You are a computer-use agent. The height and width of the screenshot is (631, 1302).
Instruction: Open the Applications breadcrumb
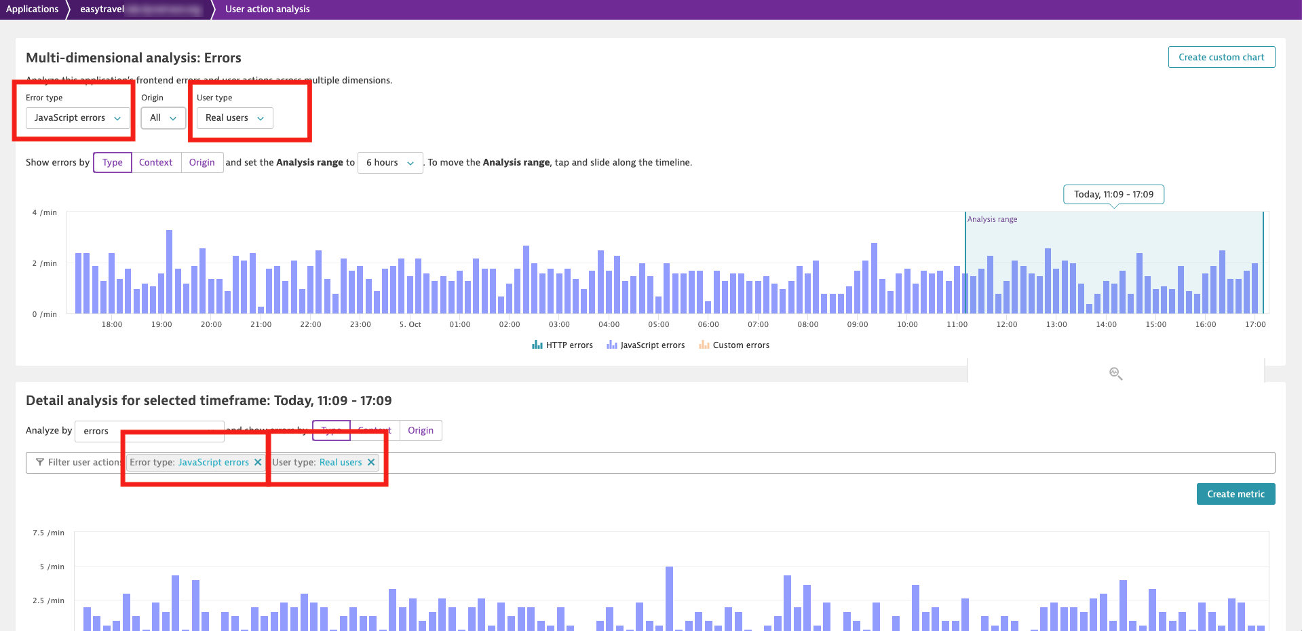coord(32,9)
